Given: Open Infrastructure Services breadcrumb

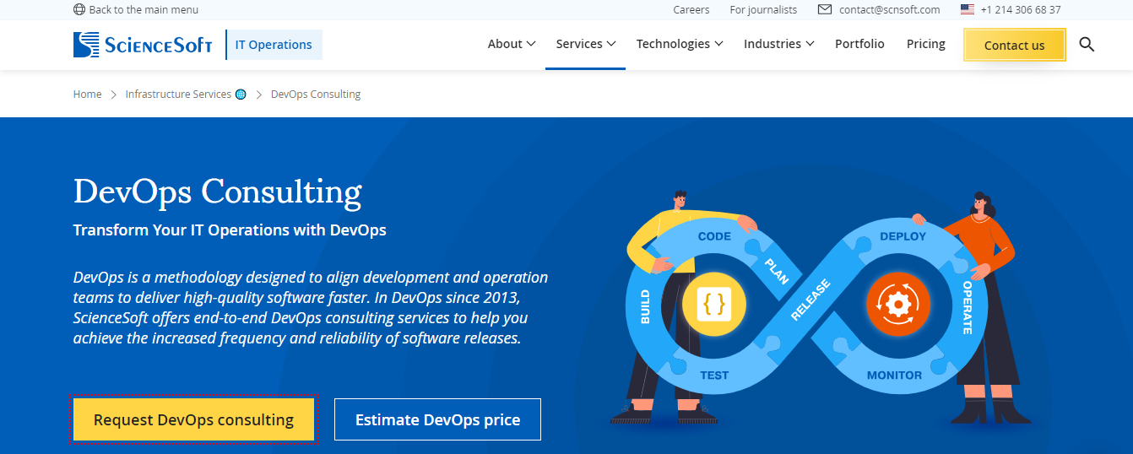Looking at the screenshot, I should (178, 95).
